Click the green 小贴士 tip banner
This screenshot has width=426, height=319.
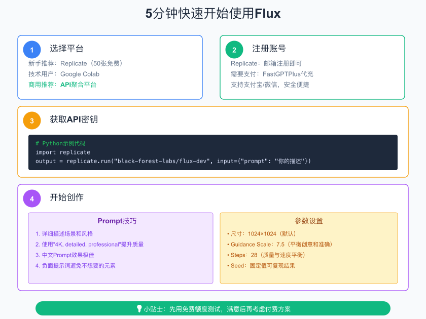coord(213,308)
